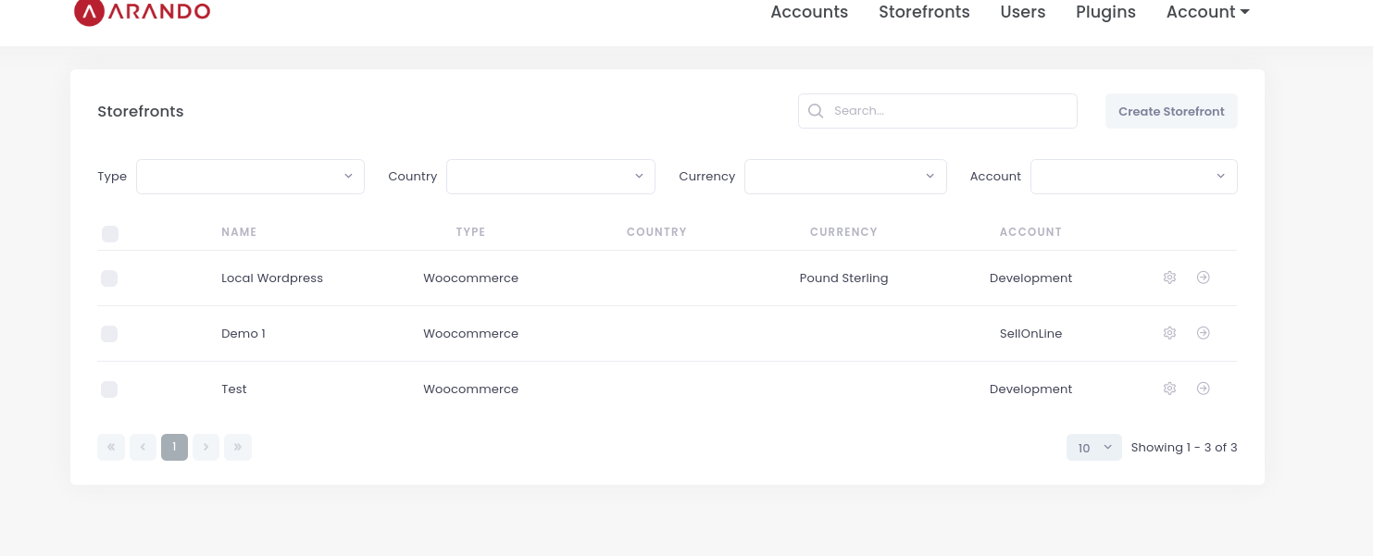Select the Demo 1 row checkbox
This screenshot has height=556, width=1373.
(x=109, y=334)
